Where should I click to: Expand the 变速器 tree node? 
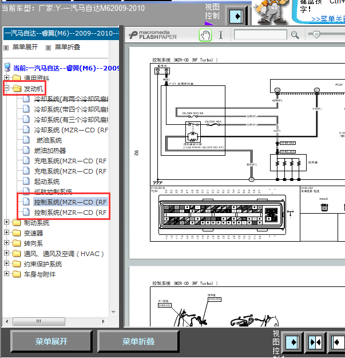coord(7,232)
